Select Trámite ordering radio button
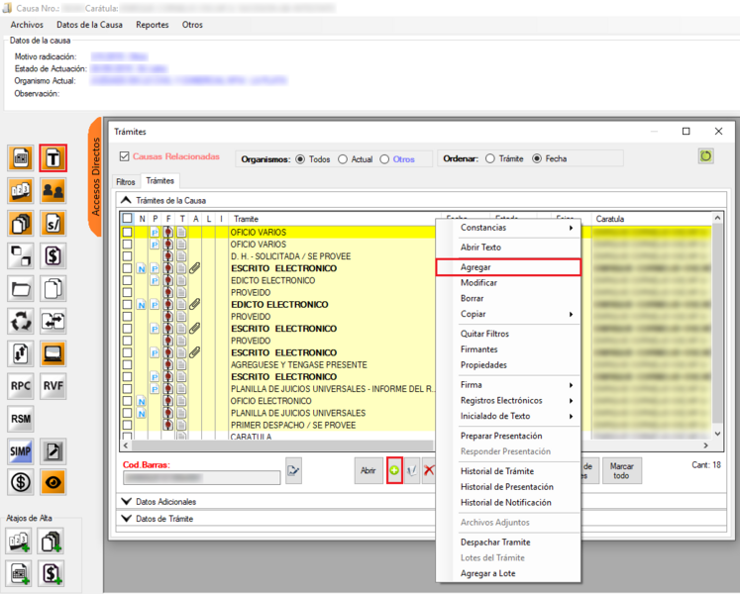The height and width of the screenshot is (594, 740). click(489, 158)
